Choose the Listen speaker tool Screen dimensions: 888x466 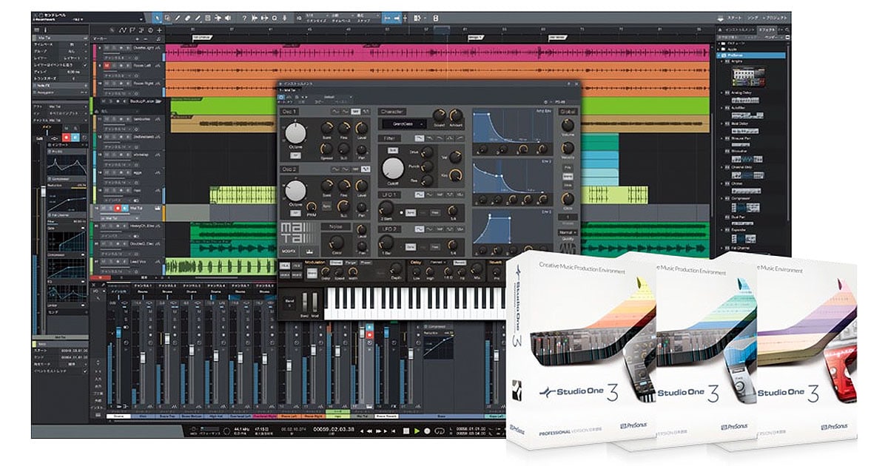[226, 18]
